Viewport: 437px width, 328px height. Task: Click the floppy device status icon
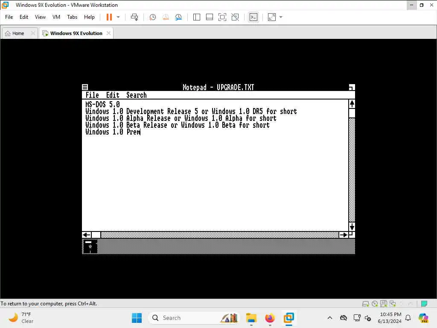tap(384, 304)
